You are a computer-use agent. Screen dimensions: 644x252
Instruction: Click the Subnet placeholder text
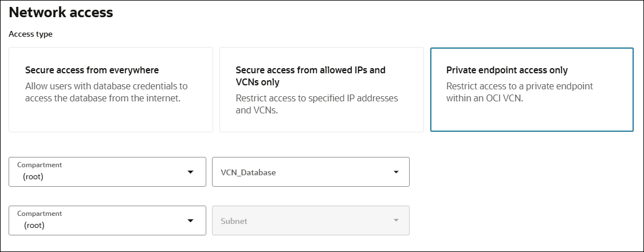(234, 220)
